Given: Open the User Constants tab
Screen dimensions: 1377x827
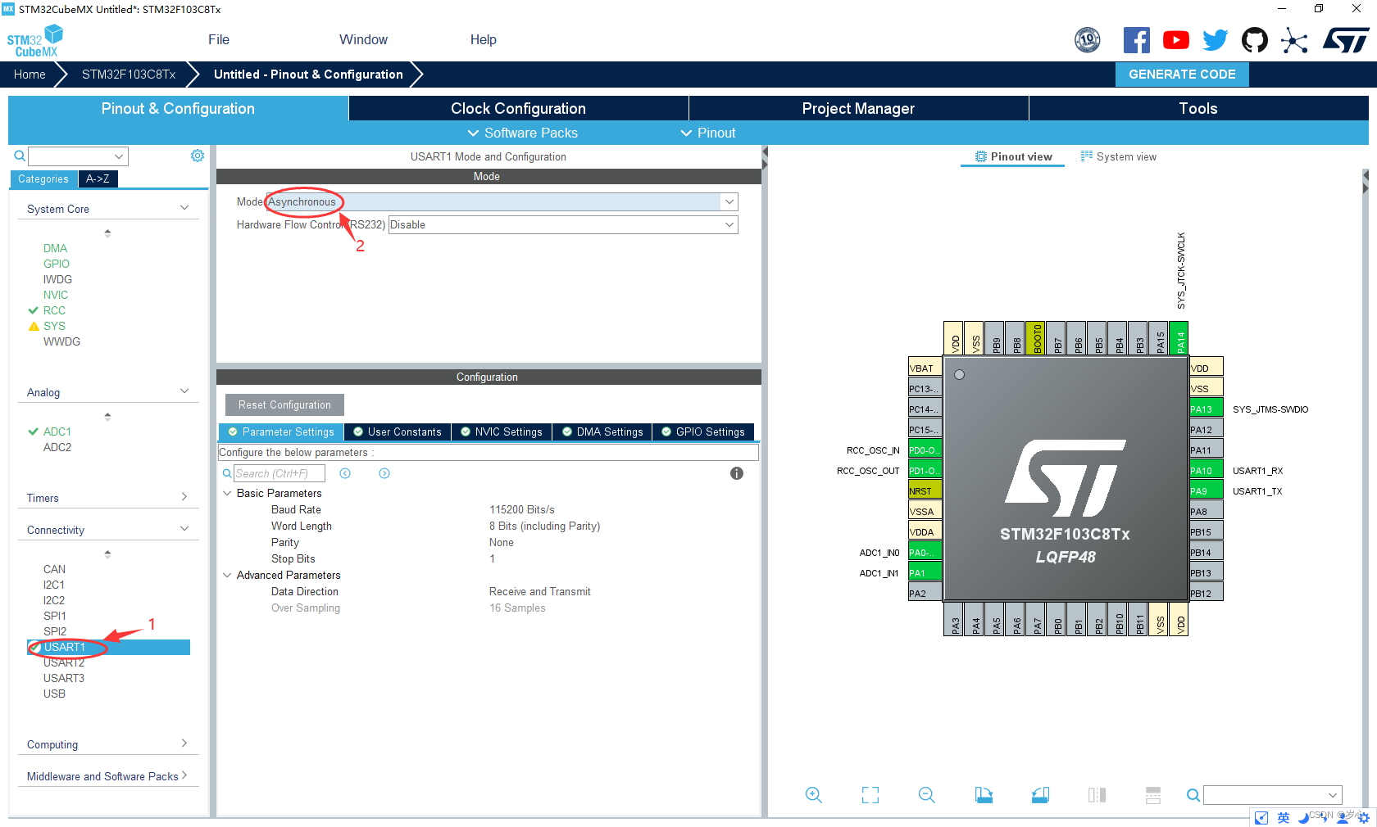Looking at the screenshot, I should 398,432.
